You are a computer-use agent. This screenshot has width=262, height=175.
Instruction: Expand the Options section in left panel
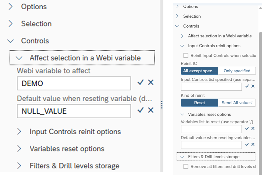pyautogui.click(x=11, y=7)
